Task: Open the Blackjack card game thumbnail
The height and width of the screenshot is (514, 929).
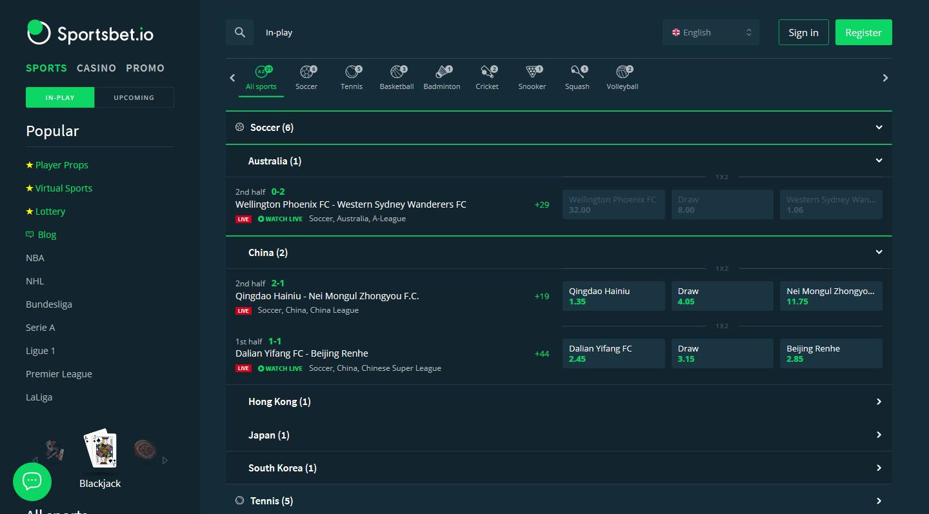Action: point(101,449)
